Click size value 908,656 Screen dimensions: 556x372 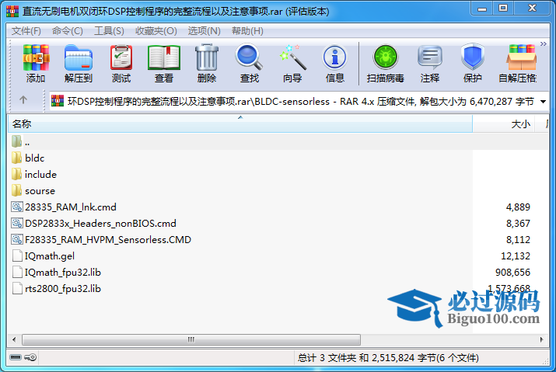(x=512, y=272)
